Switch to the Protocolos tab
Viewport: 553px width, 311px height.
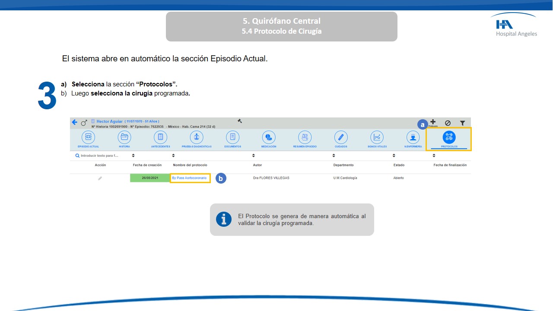[x=449, y=138]
